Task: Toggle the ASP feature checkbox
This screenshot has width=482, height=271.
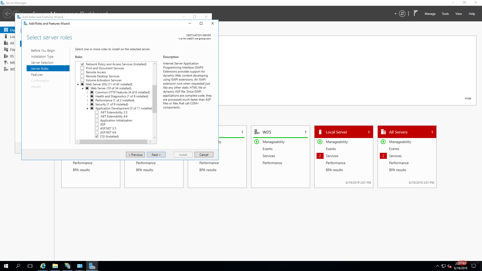Action: pyautogui.click(x=97, y=124)
